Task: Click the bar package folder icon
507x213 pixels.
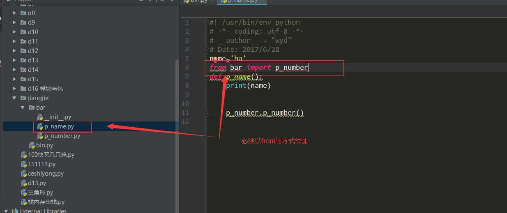Action: [x=32, y=108]
